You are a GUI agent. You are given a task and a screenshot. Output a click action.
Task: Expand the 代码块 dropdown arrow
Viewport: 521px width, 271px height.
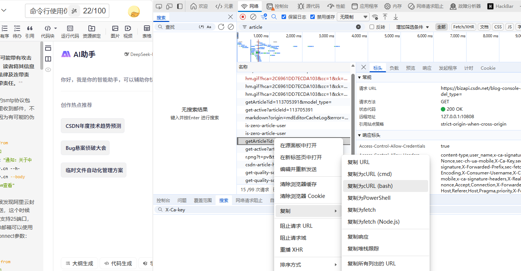tap(55, 28)
